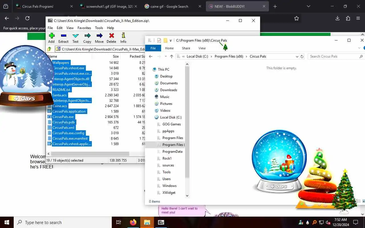The width and height of the screenshot is (365, 228).
Task: Open the Home tab in Explorer ribbon
Action: tap(169, 48)
